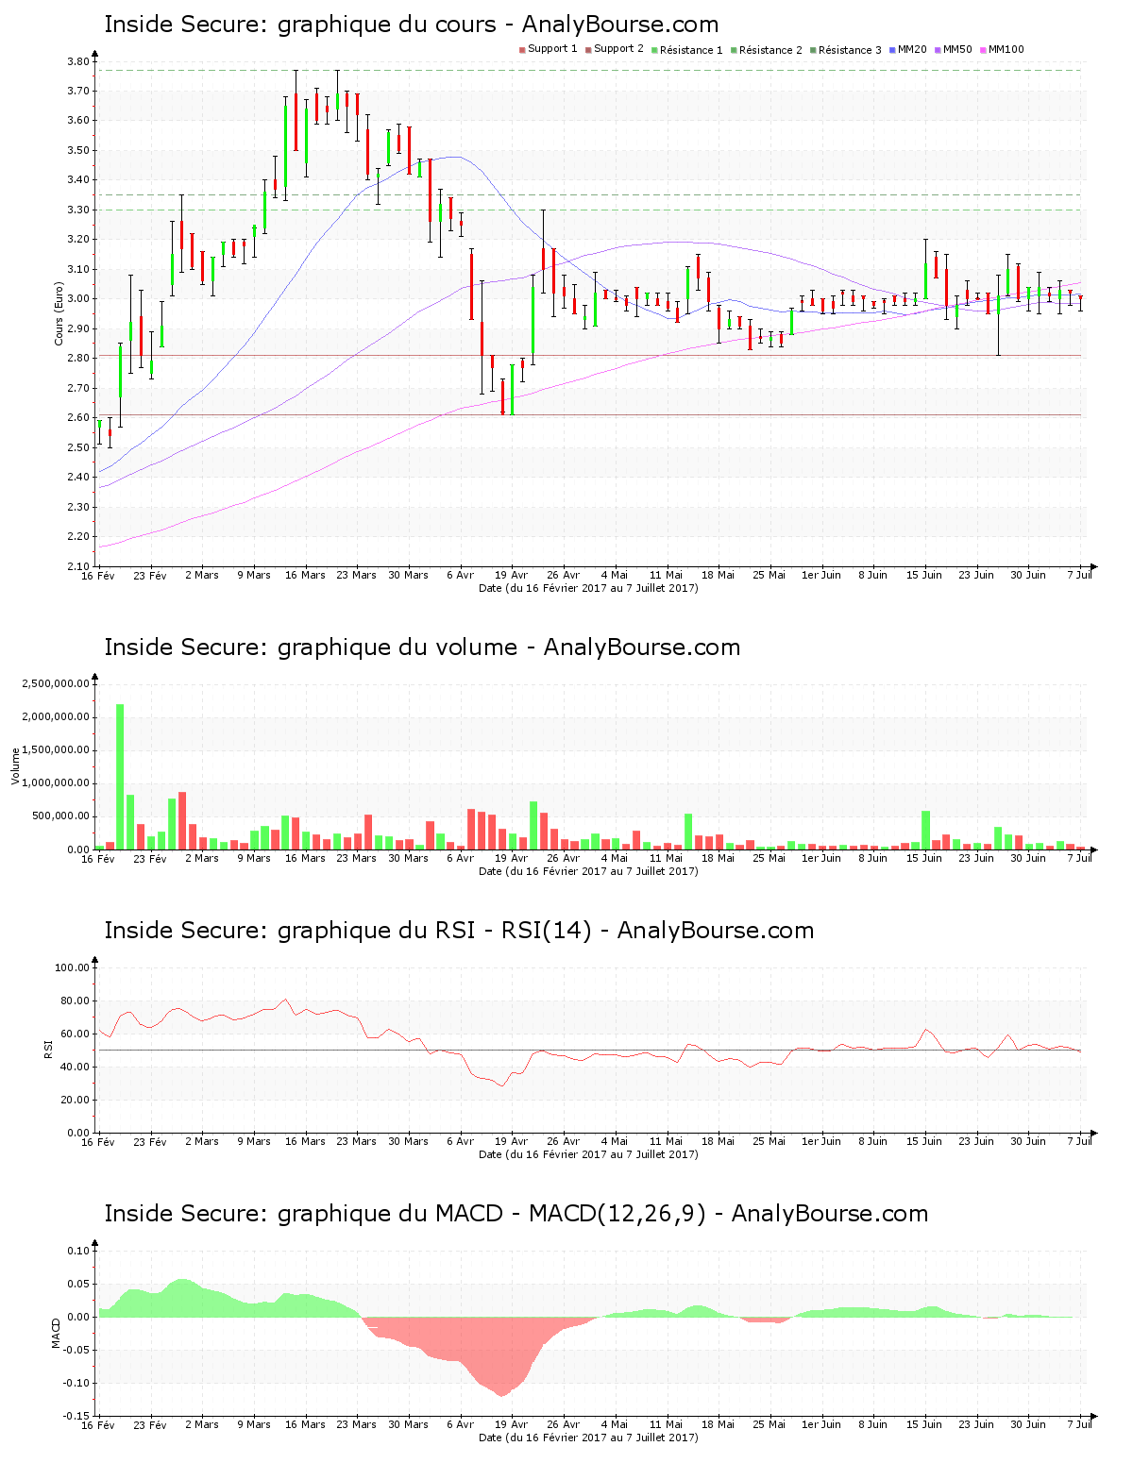
Task: Click '16 Fév' on the price chart date axis
Action: (x=98, y=575)
